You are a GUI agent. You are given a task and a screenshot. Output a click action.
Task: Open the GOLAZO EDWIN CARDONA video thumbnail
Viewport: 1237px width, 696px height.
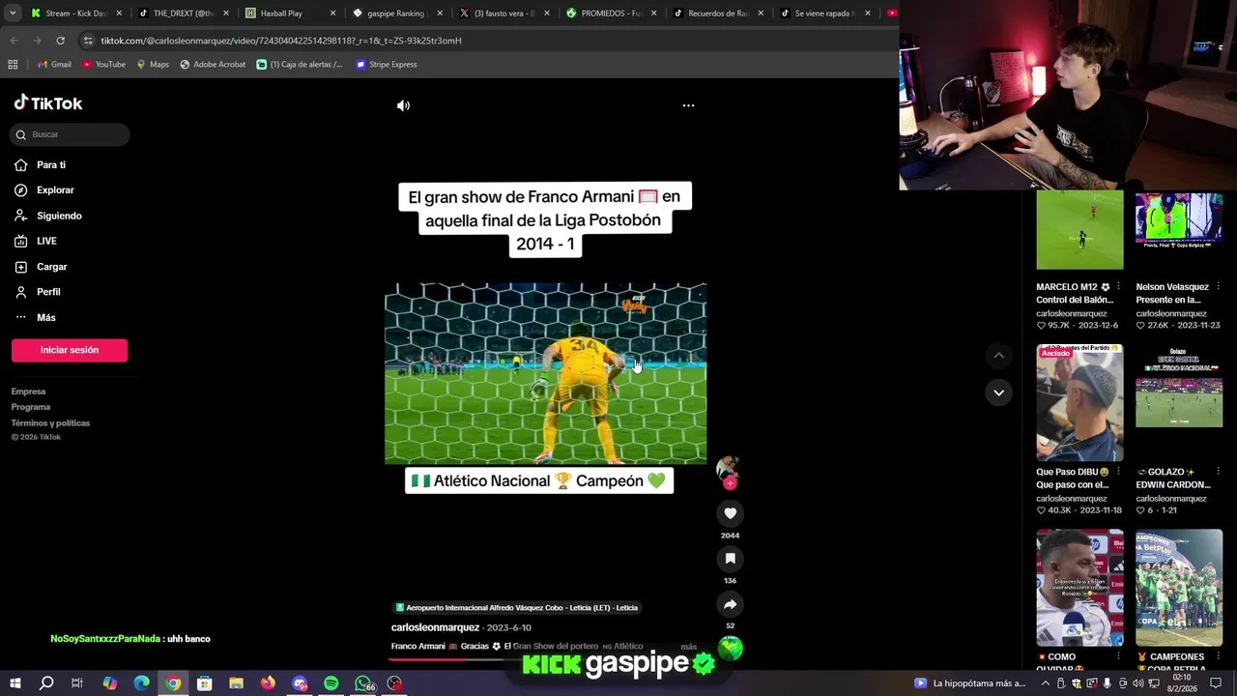coord(1179,403)
